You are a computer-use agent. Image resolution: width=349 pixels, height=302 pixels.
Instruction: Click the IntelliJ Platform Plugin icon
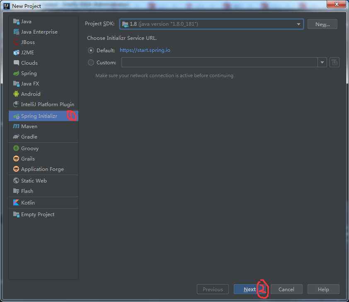(x=16, y=104)
